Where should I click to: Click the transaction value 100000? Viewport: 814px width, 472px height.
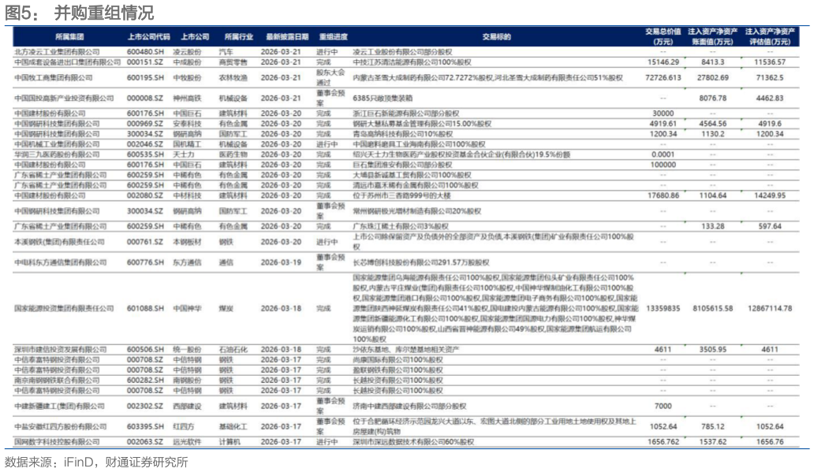pos(663,165)
